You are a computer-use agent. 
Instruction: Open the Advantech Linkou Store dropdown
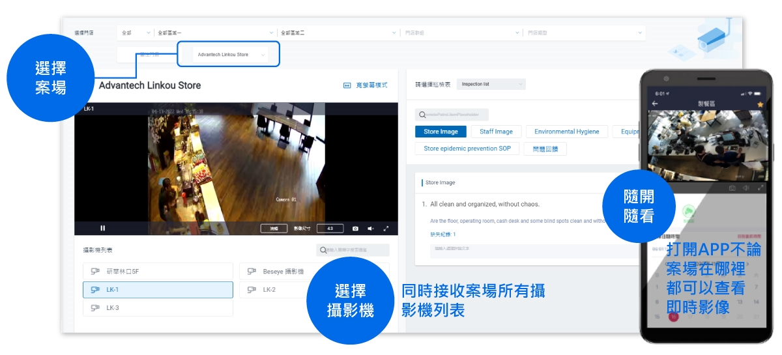click(x=231, y=55)
